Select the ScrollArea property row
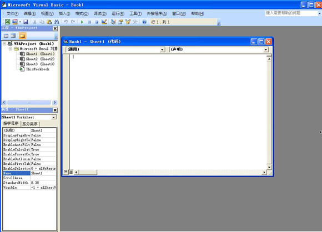The image size is (322, 232). [29, 178]
